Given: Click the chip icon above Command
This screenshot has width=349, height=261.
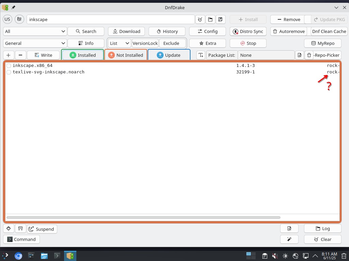Looking at the screenshot, I should coord(9,229).
